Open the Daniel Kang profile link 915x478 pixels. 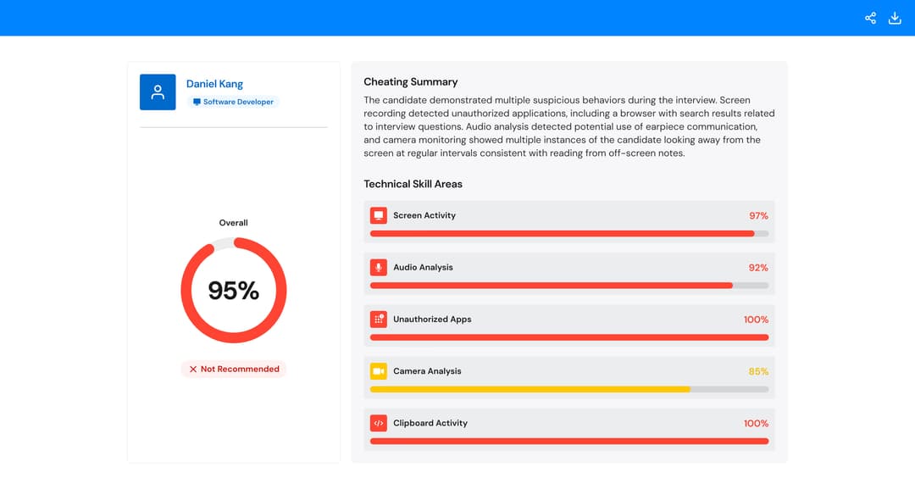tap(214, 84)
